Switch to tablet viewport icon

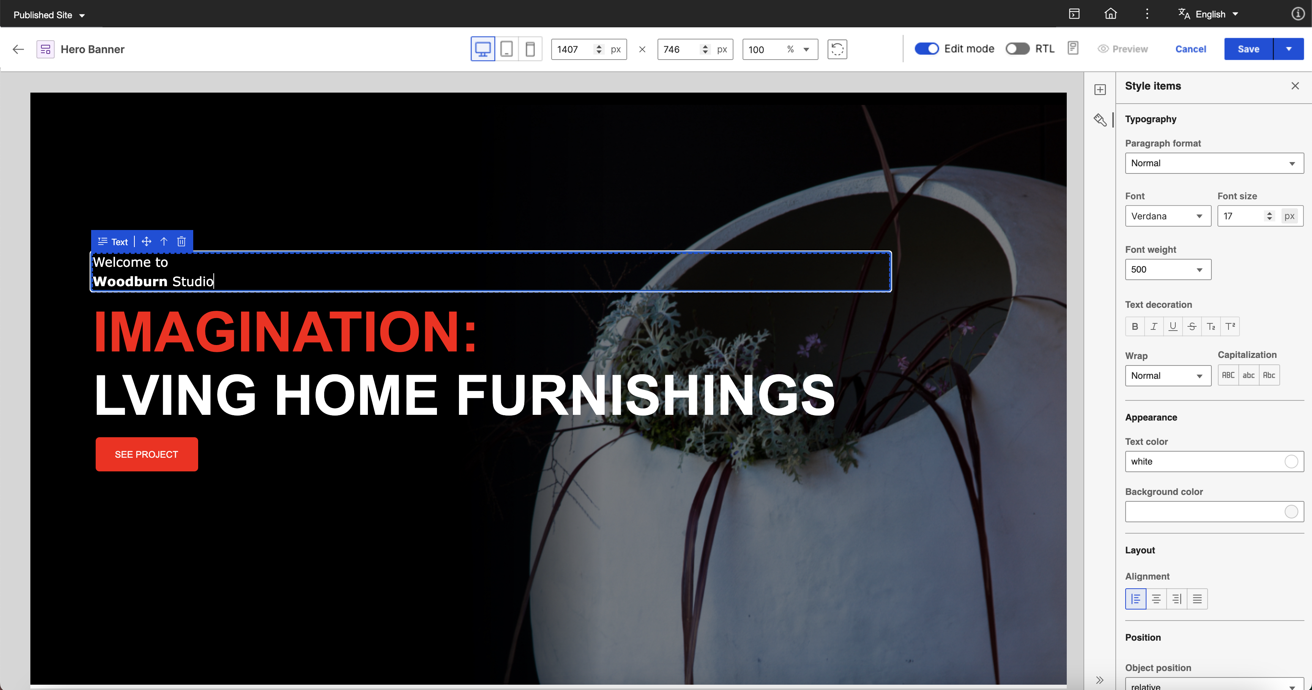click(x=506, y=49)
